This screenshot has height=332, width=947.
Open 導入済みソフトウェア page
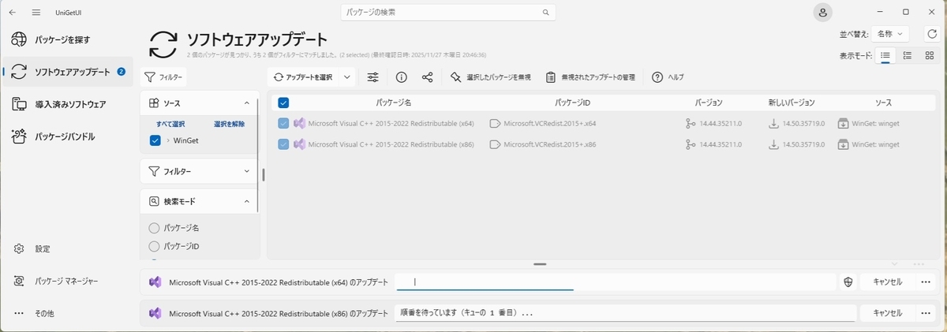[66, 104]
